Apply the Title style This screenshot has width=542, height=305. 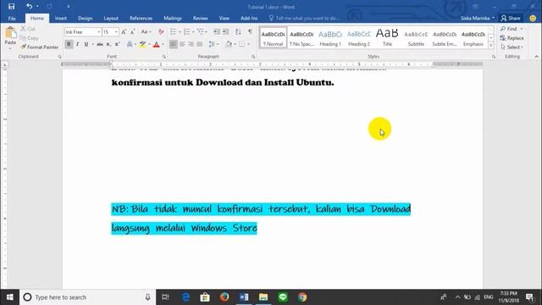[x=387, y=37]
